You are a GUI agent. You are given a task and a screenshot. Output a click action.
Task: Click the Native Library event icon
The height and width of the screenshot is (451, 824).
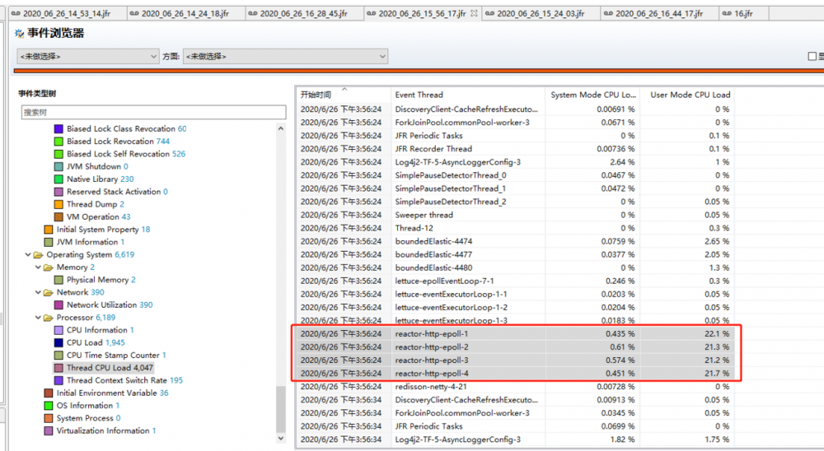point(59,179)
